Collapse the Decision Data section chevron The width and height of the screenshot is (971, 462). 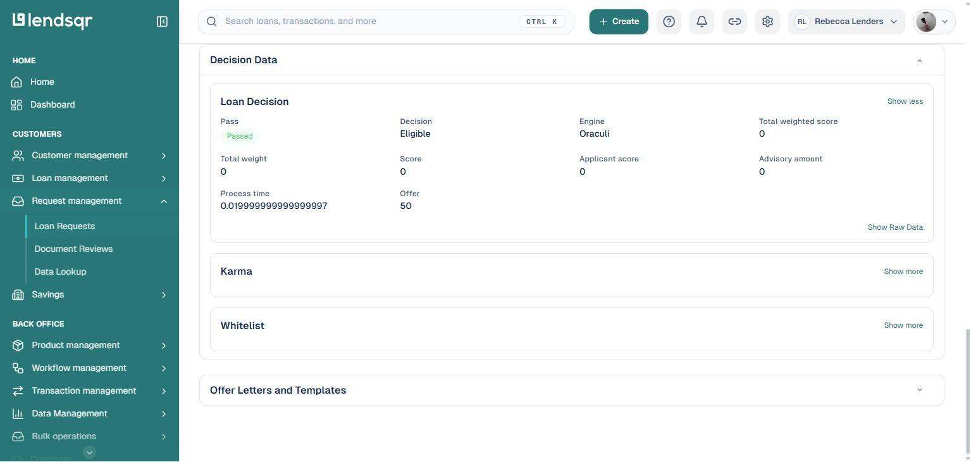[920, 61]
